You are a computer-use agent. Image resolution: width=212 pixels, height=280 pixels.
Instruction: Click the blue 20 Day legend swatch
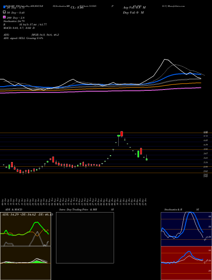4,7
